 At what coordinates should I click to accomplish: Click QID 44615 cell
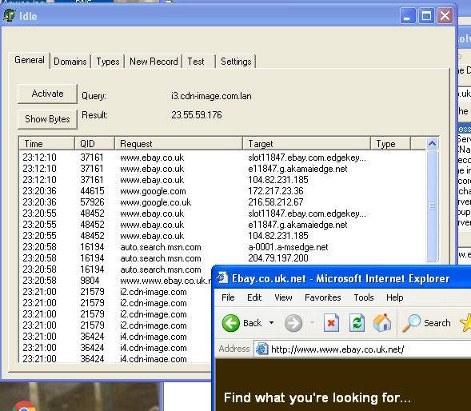[x=92, y=191]
